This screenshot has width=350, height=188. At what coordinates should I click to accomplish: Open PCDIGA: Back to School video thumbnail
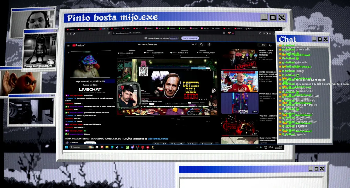pyautogui.click(x=239, y=103)
